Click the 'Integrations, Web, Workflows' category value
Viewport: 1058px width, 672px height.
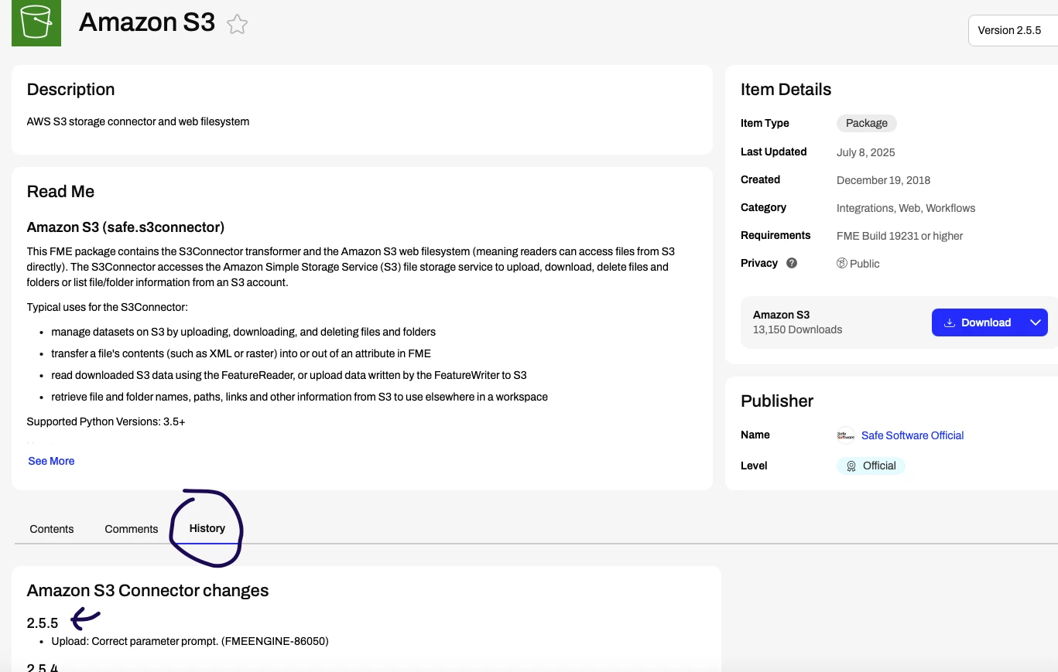click(906, 208)
